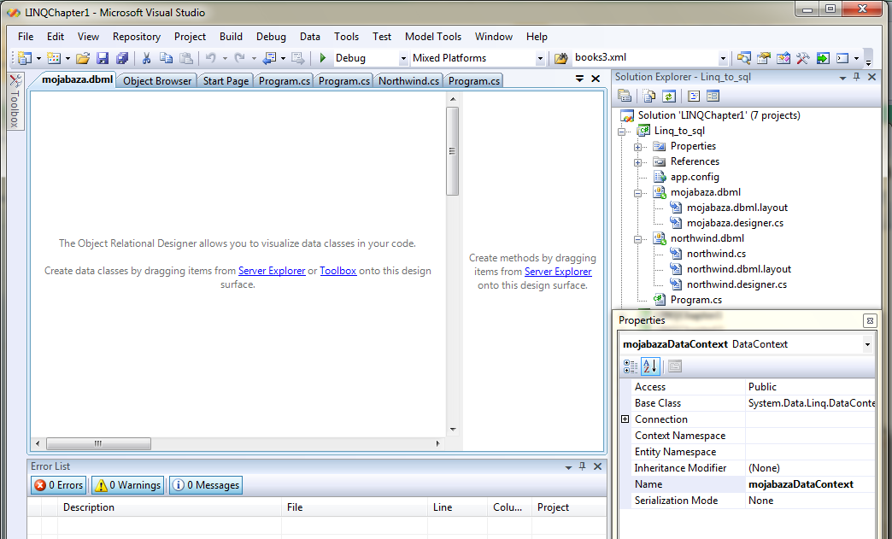Save the current file via floppy icon
Viewport: 892px width, 539px height.
coord(103,58)
